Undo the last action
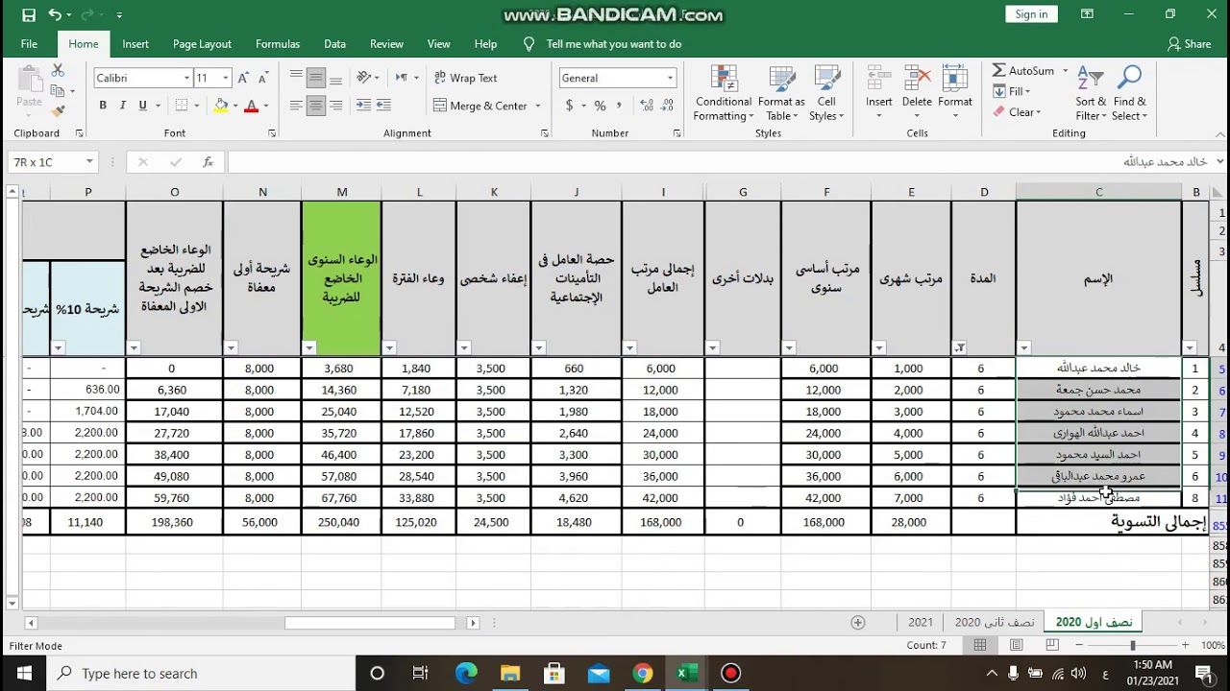The width and height of the screenshot is (1230, 691). [55, 14]
